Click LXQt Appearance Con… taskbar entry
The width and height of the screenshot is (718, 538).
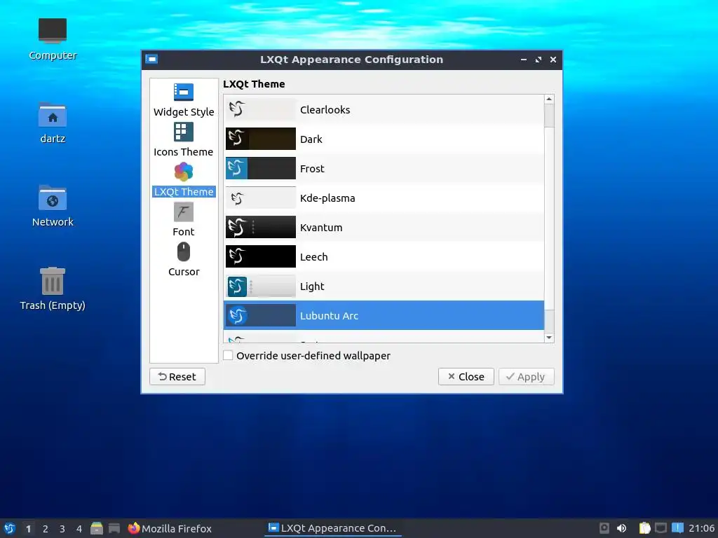(333, 528)
